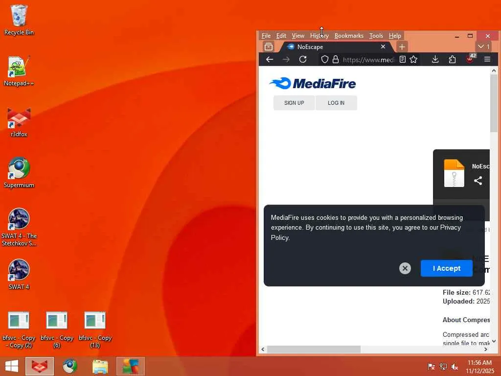Open the Help menu

[x=395, y=36]
